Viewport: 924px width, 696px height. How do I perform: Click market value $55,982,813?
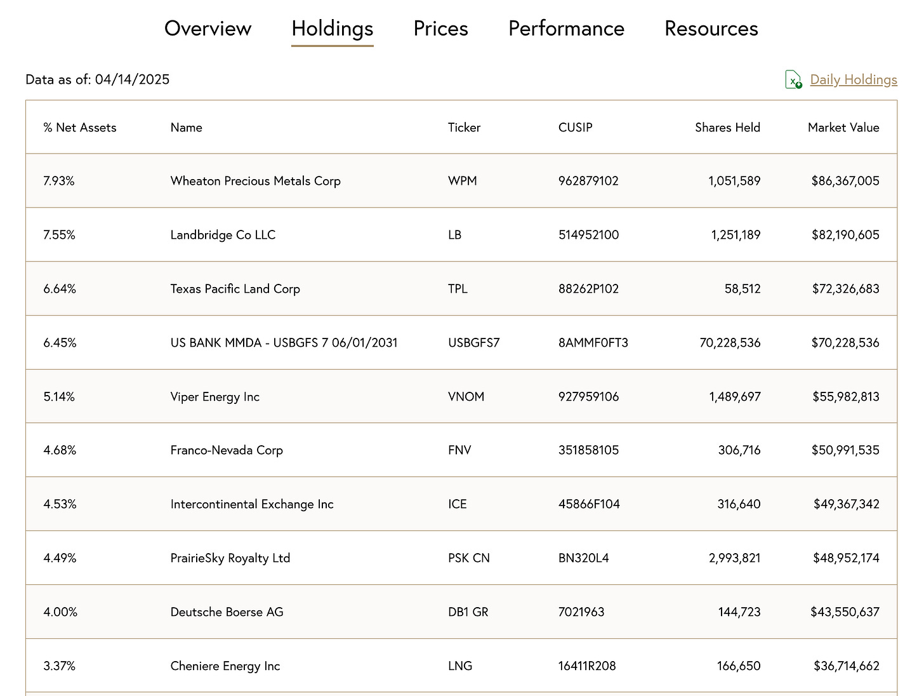click(x=846, y=397)
